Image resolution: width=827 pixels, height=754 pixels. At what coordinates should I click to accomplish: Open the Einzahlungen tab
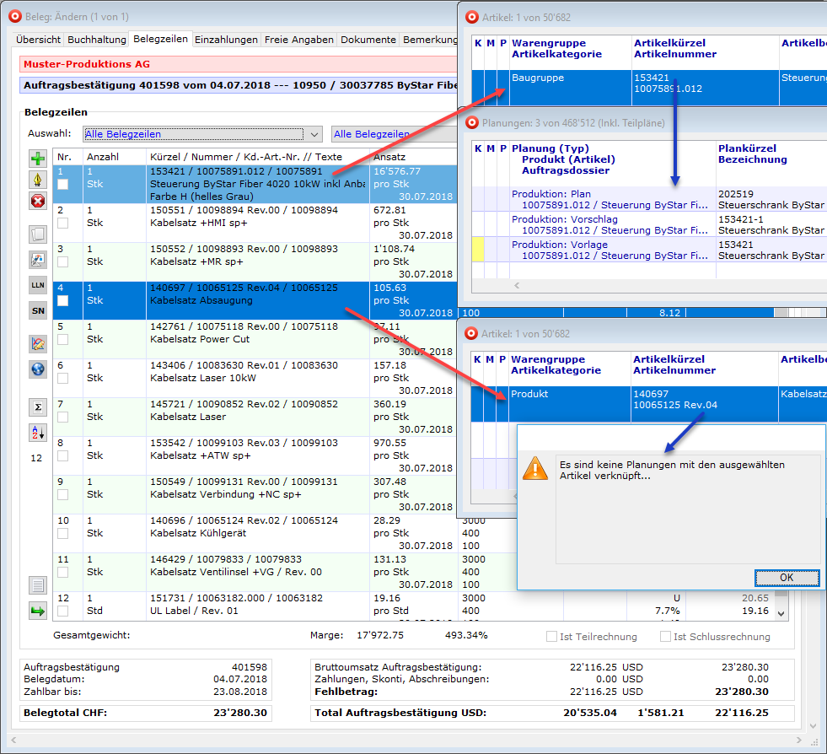point(226,40)
